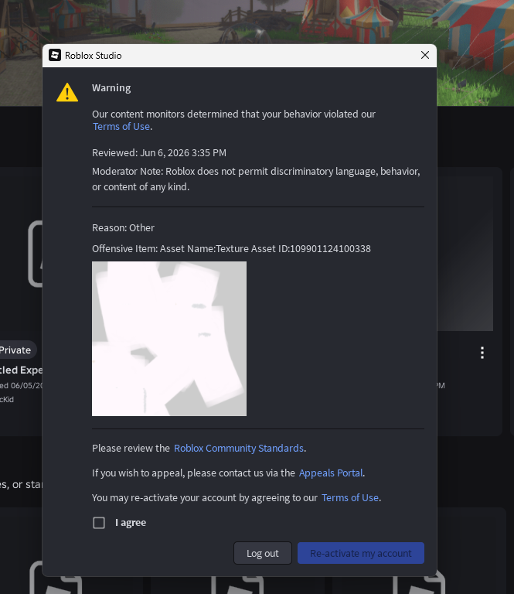This screenshot has height=594, width=514.
Task: Click the Private badge in background window
Action: pyautogui.click(x=17, y=350)
